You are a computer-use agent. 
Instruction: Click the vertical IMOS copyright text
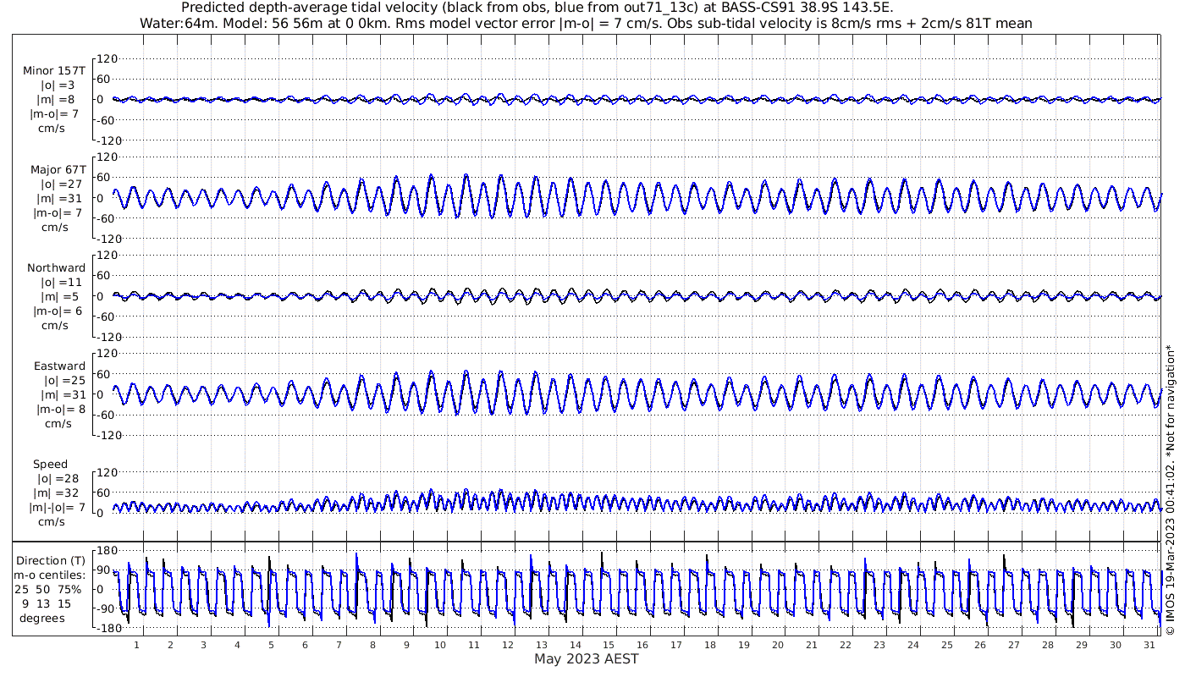[1170, 489]
